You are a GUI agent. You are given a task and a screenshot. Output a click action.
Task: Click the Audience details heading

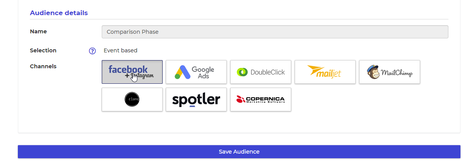[59, 13]
